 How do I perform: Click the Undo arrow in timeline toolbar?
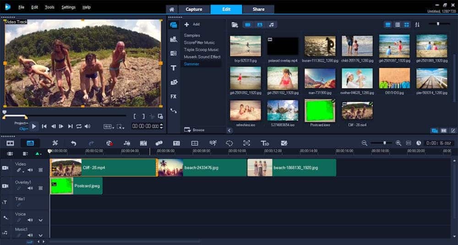pos(73,143)
